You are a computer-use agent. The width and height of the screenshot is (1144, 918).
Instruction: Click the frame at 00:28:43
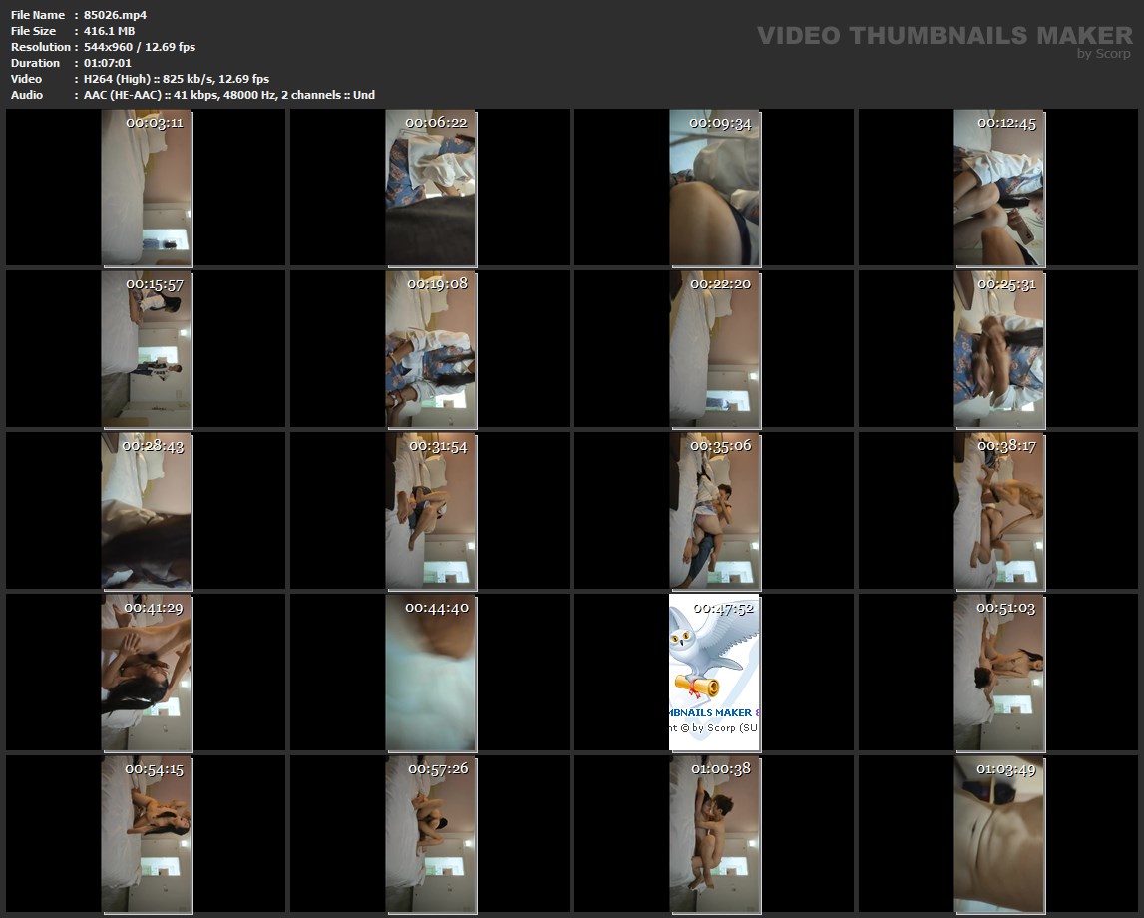[146, 511]
